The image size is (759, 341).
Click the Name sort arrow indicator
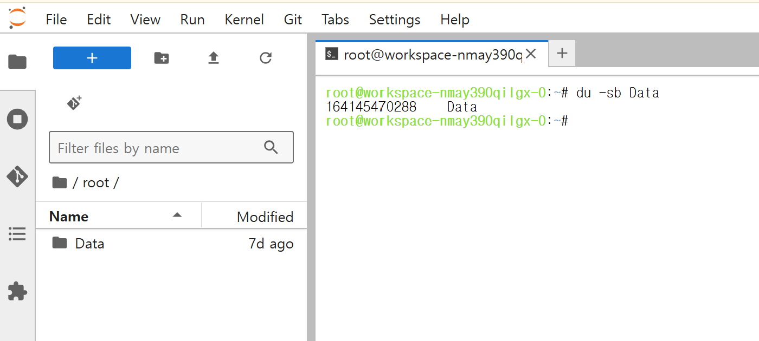click(177, 216)
